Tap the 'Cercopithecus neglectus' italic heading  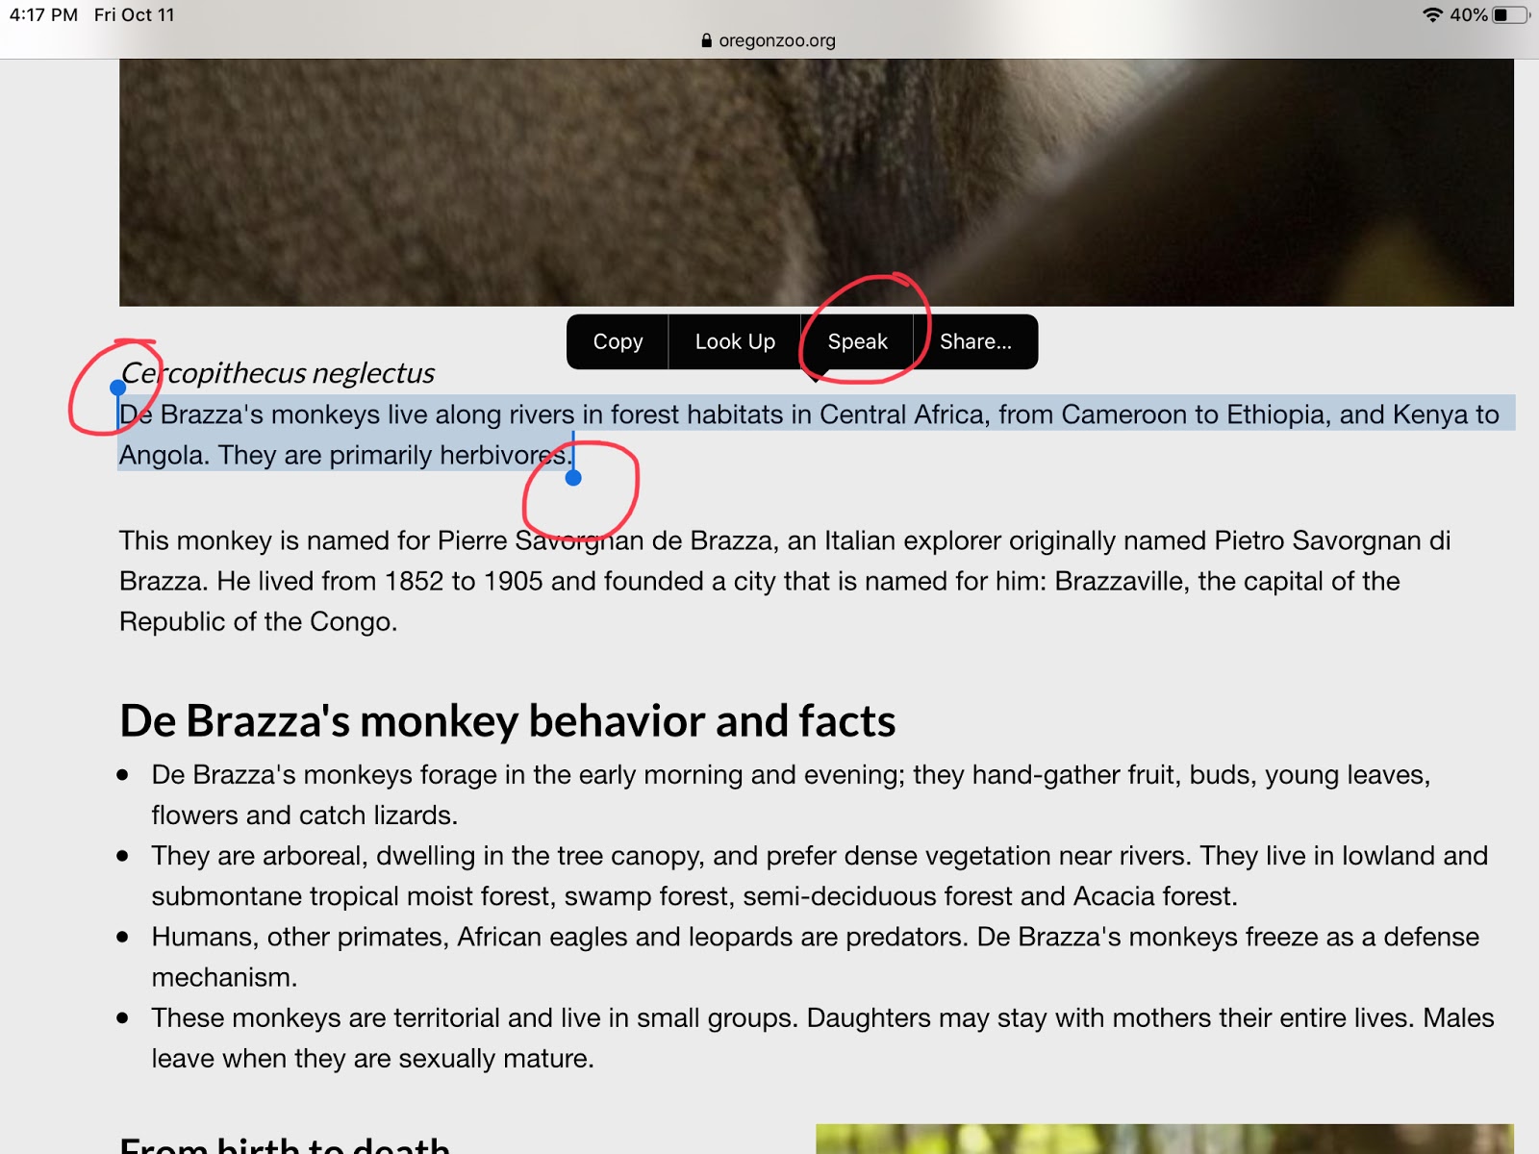(278, 373)
